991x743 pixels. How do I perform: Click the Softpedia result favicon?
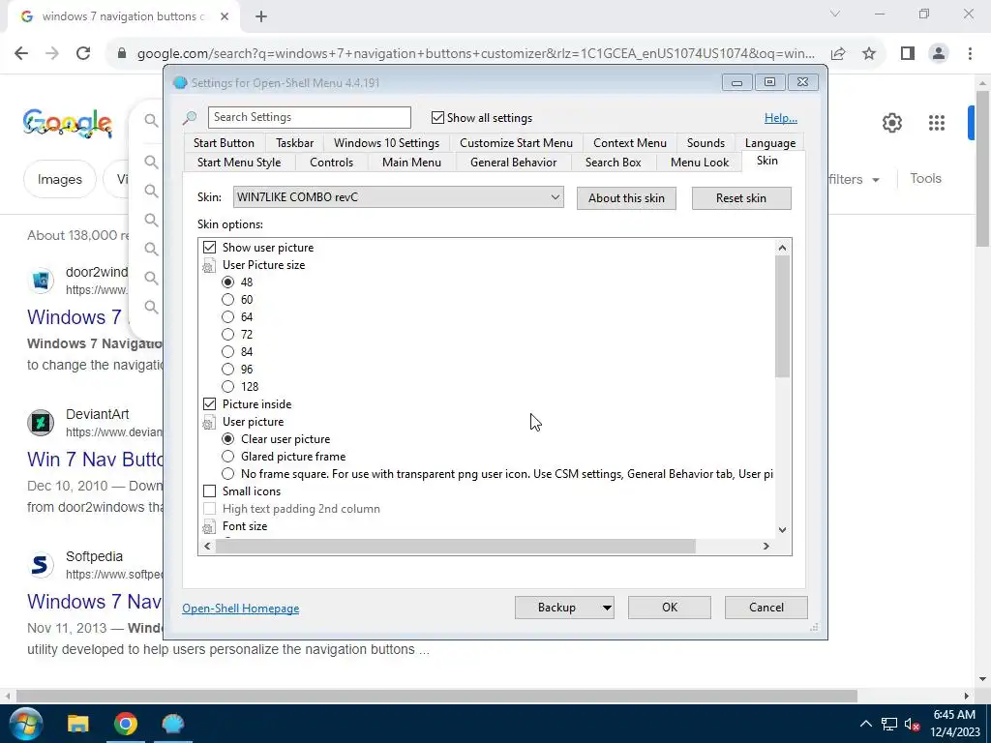[x=41, y=564]
